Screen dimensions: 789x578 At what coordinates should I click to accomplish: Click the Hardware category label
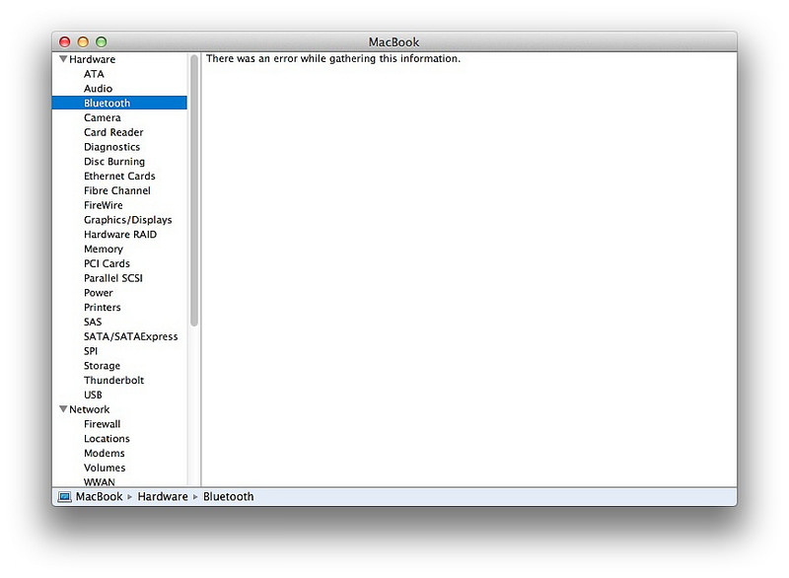coord(92,59)
